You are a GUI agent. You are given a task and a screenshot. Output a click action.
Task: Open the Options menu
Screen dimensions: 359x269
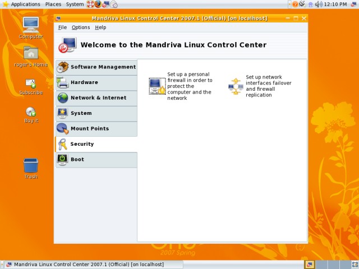pos(81,27)
